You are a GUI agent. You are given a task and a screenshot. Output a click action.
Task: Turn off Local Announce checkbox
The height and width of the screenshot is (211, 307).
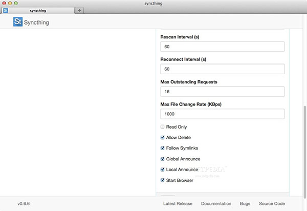pyautogui.click(x=162, y=170)
